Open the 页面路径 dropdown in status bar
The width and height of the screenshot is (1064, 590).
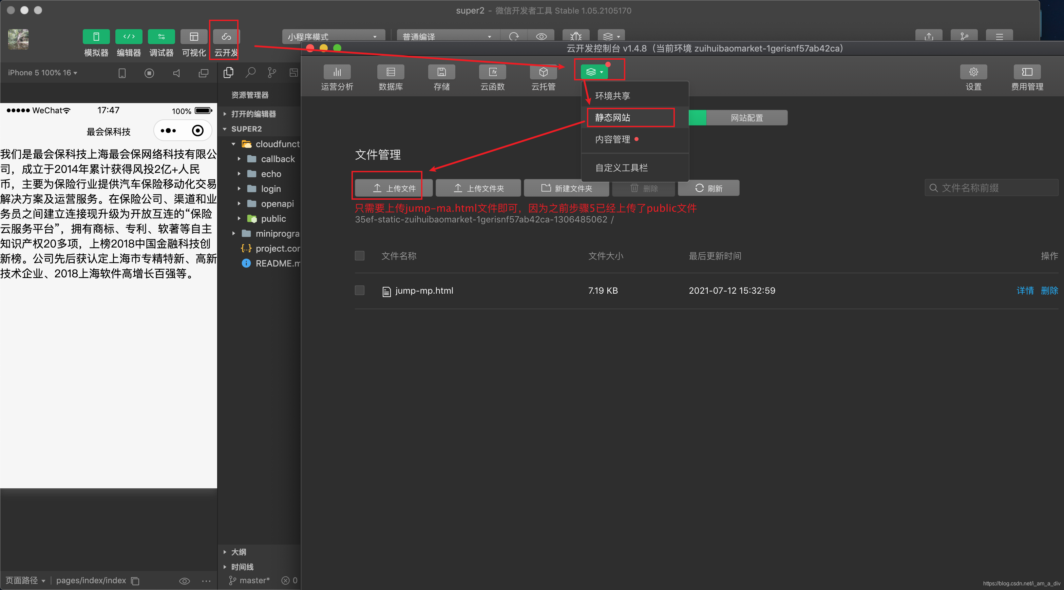(25, 581)
